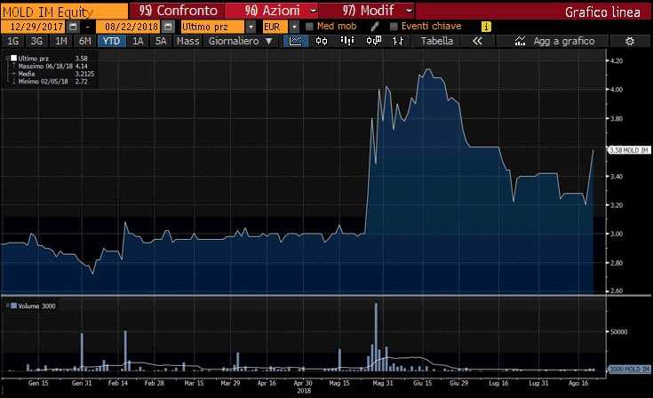Select the OHLC bars chart icon
The width and height of the screenshot is (653, 398).
click(398, 41)
